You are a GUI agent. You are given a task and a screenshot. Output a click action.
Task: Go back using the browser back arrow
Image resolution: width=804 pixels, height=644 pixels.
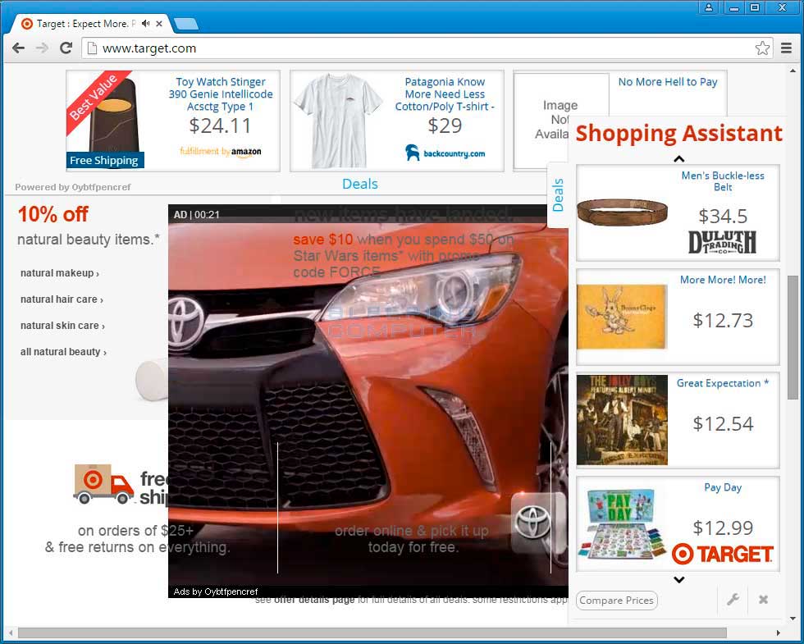click(18, 48)
